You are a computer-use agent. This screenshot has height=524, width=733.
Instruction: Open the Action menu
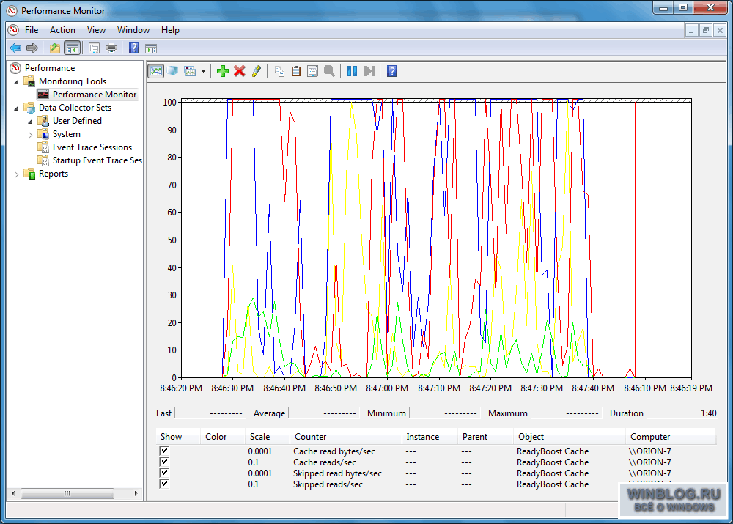pyautogui.click(x=62, y=30)
